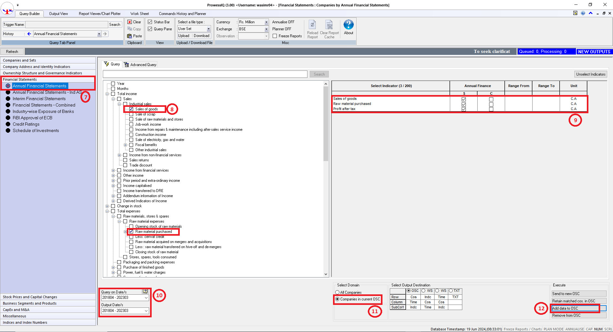Uncheck Raw material purchased in tree
This screenshot has width=613, height=332.
coord(131,232)
